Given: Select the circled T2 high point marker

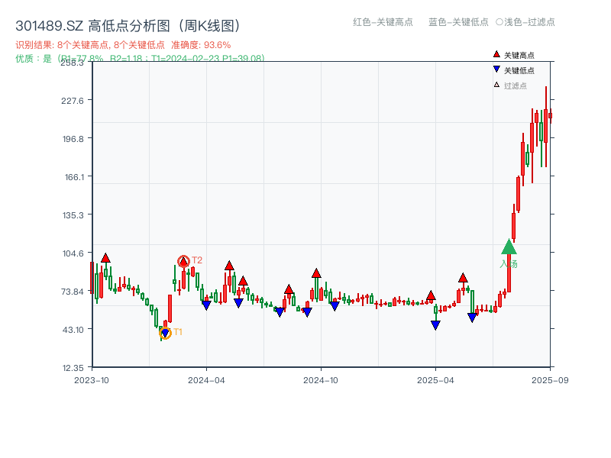Looking at the screenshot, I should [183, 260].
